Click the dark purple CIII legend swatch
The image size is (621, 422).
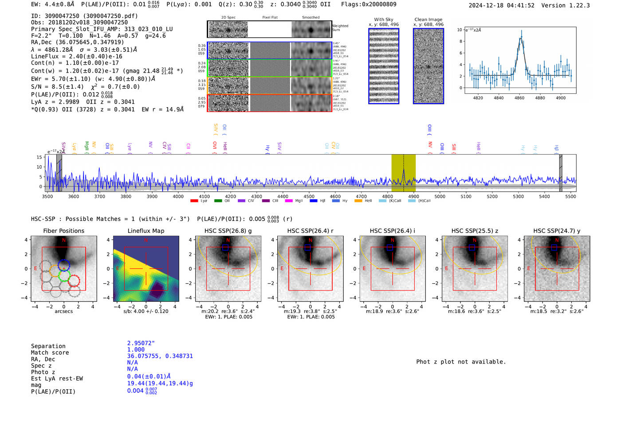tap(266, 201)
